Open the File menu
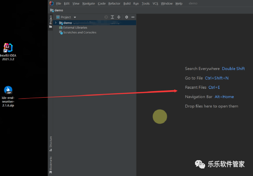Viewport: 253px width, 176px height. coord(58,4)
